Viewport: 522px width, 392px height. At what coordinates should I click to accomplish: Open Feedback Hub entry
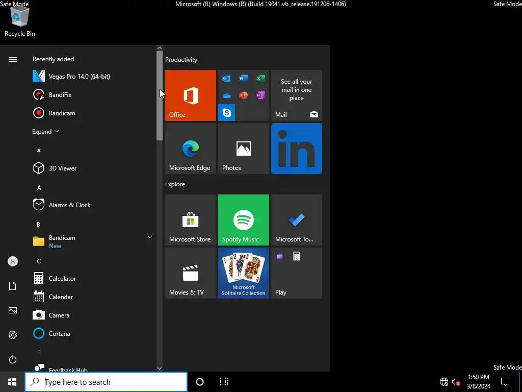(x=92, y=367)
